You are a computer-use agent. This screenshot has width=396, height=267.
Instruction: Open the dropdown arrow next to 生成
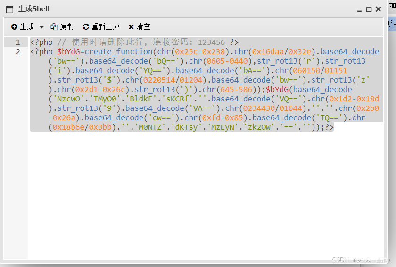click(x=41, y=27)
